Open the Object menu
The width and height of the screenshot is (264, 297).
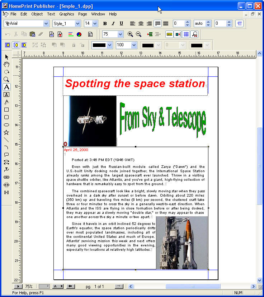(37, 14)
